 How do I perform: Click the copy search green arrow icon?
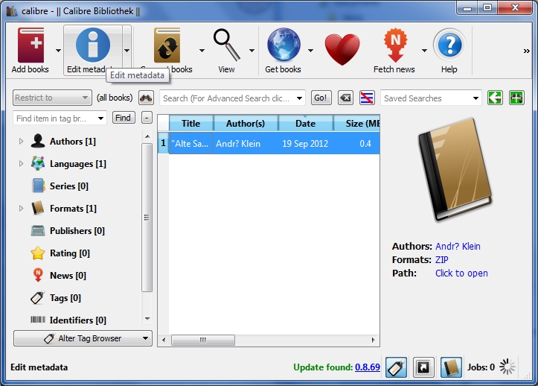tap(495, 98)
